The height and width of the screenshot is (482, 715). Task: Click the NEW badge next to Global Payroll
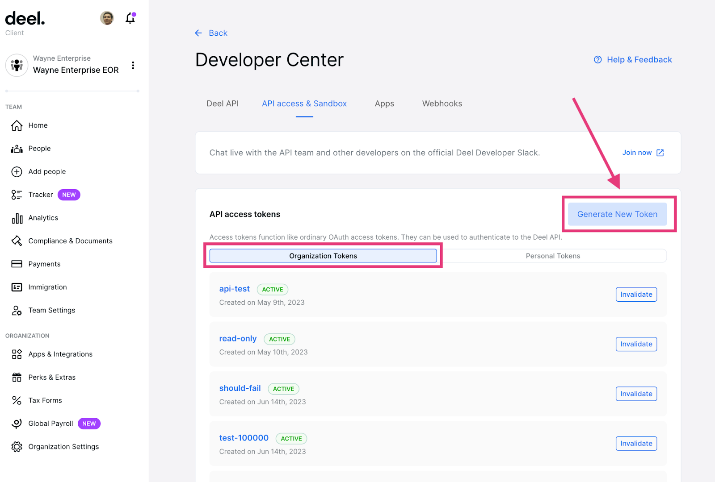click(x=89, y=424)
